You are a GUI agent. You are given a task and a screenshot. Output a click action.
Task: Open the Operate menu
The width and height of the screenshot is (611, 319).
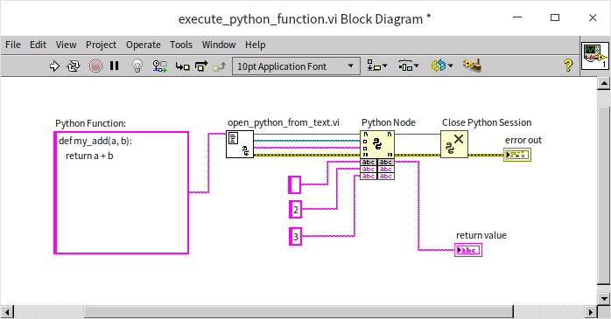(x=143, y=45)
